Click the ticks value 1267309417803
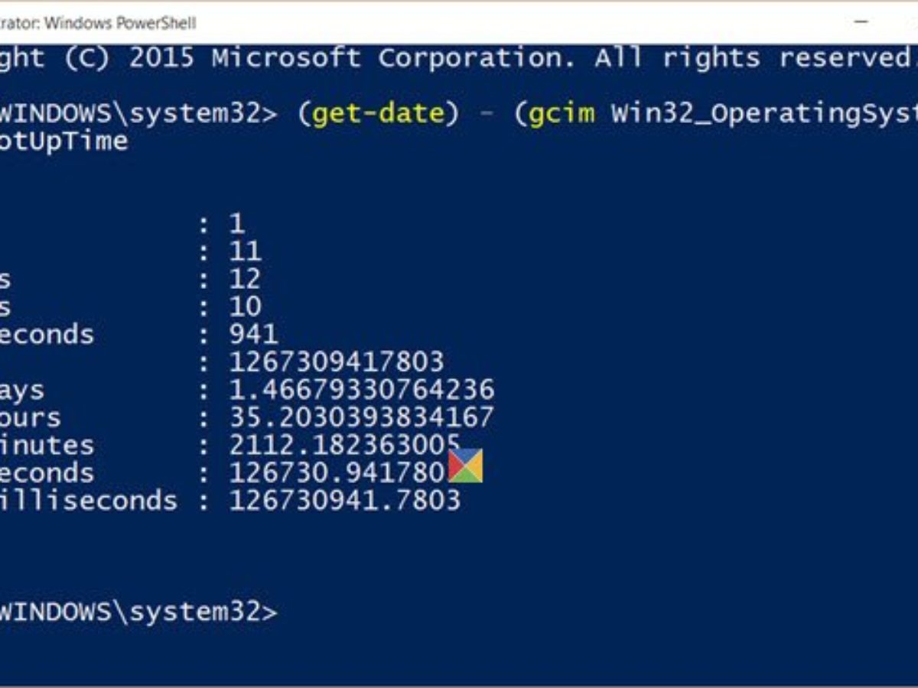The image size is (918, 688). tap(337, 362)
